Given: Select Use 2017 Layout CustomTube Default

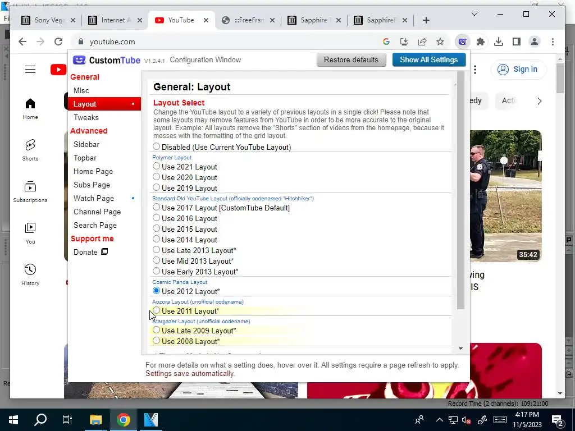Looking at the screenshot, I should (157, 207).
